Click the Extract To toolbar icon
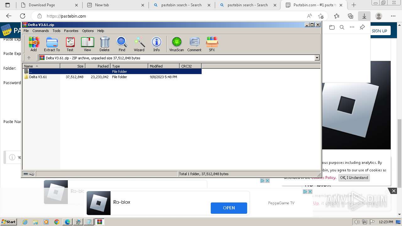Screen dimensions: 402x226 tap(52, 44)
